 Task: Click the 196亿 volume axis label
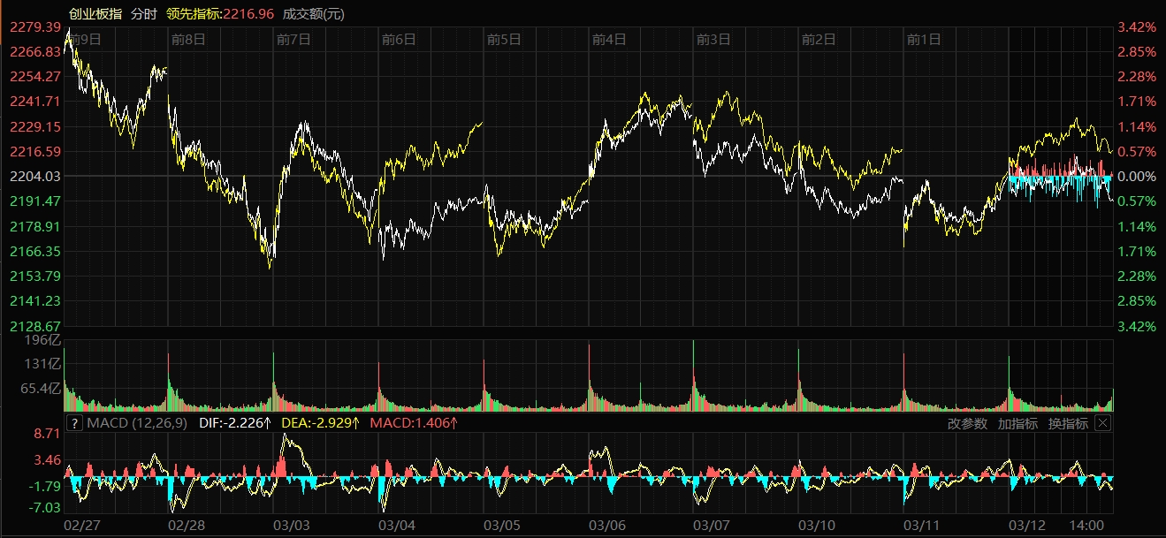[x=42, y=340]
